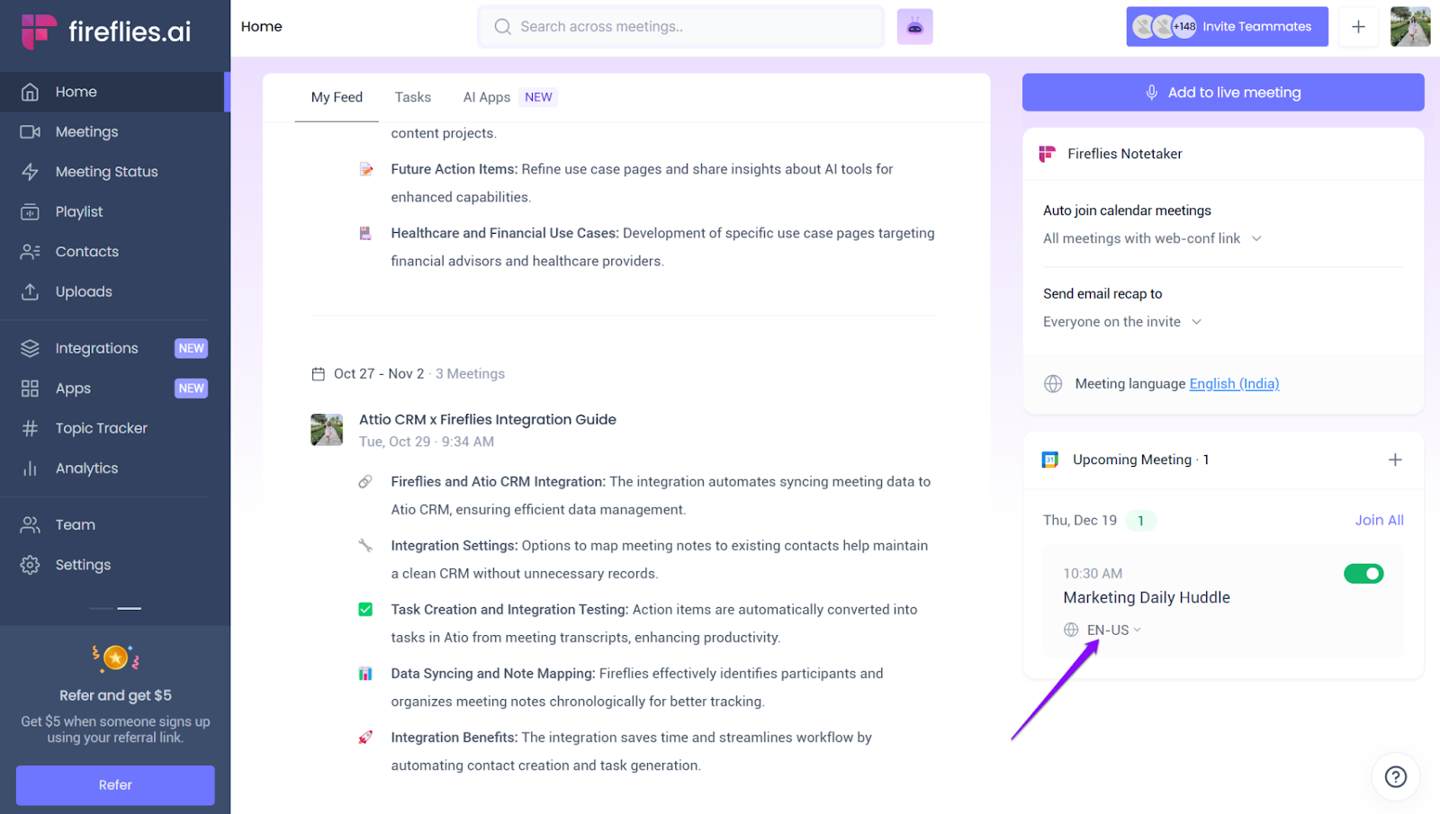Screen dimensions: 1440x814
Task: Click the Analytics bar chart icon
Action: coord(30,468)
